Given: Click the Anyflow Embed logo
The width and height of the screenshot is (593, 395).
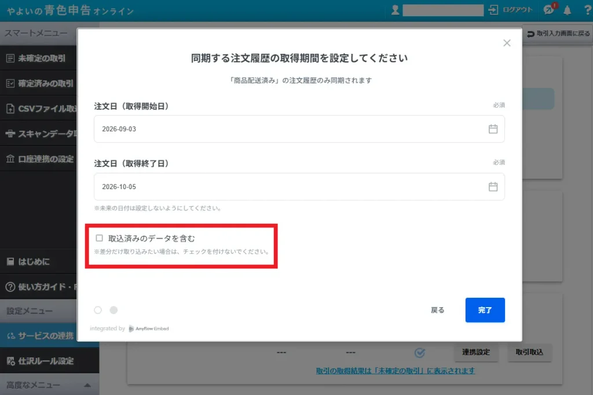Looking at the screenshot, I should coord(149,328).
